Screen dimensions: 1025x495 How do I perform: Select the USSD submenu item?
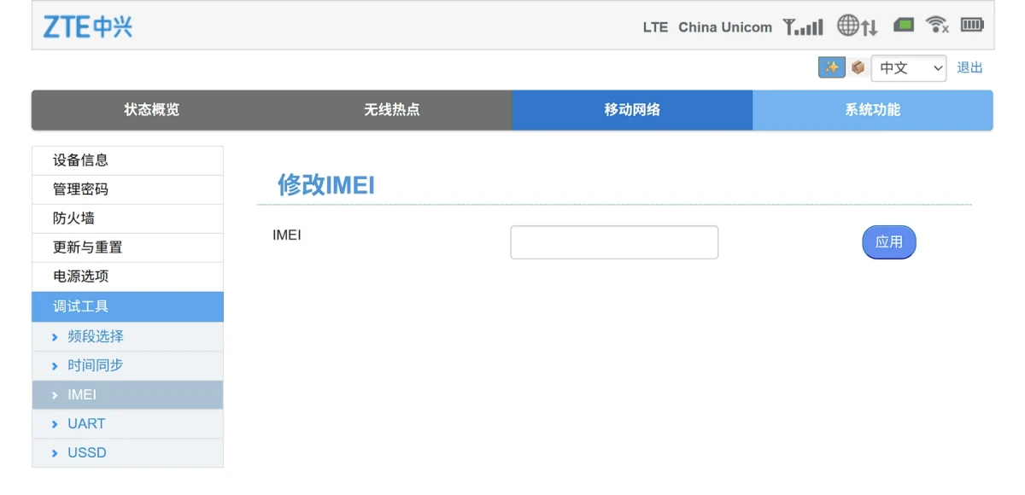point(127,452)
